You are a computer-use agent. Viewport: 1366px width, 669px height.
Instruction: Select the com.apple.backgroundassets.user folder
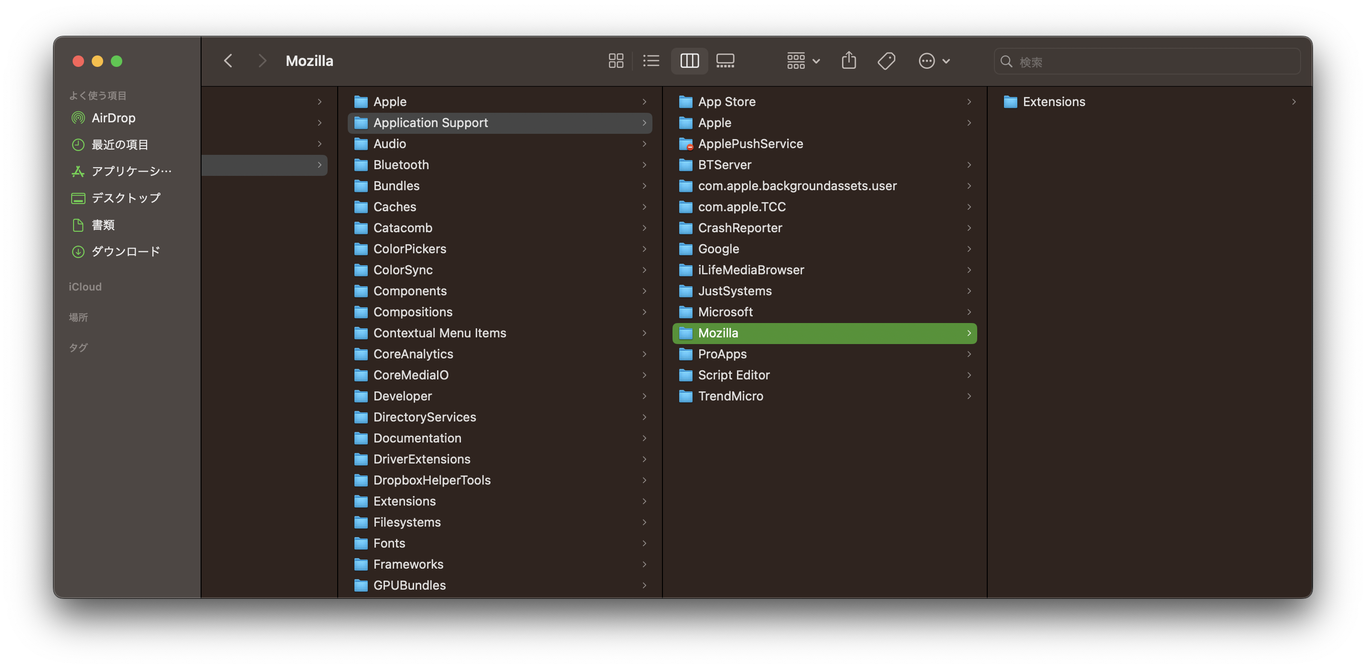point(824,186)
